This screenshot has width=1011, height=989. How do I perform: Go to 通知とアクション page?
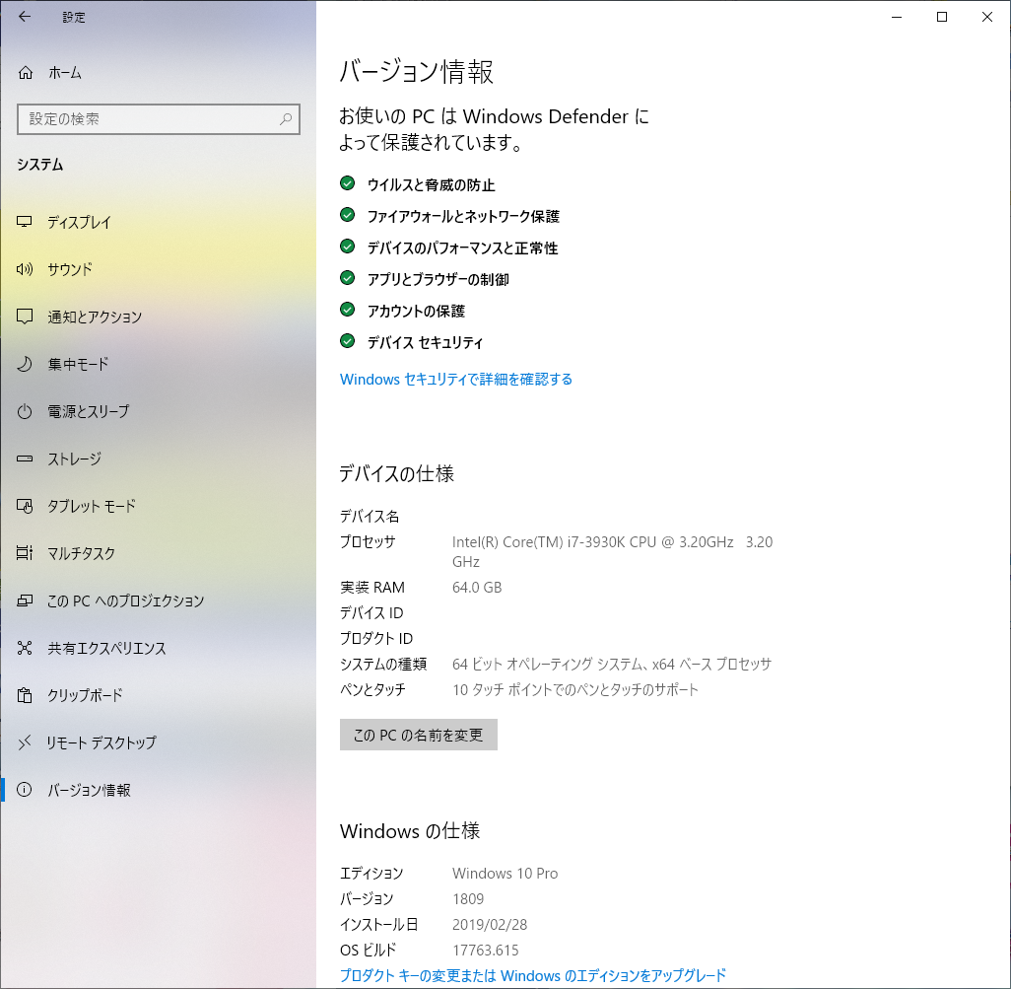coord(158,317)
